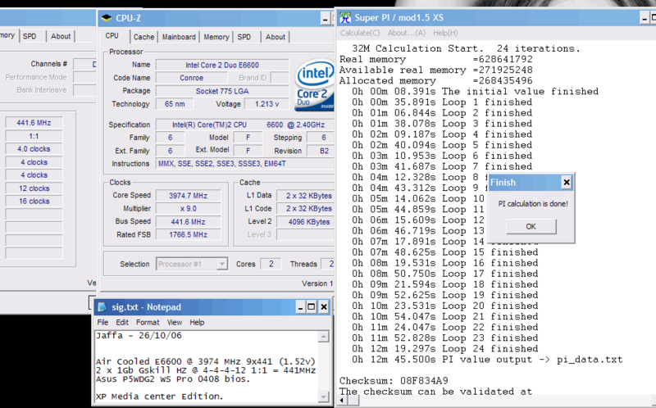The height and width of the screenshot is (408, 656).
Task: Switch to the Mainboard tab in CPU-Z
Action: tap(179, 37)
